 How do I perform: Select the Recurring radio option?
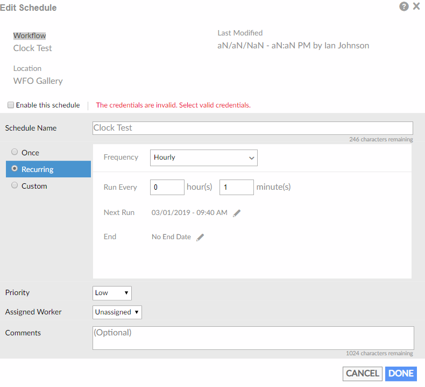coord(15,169)
